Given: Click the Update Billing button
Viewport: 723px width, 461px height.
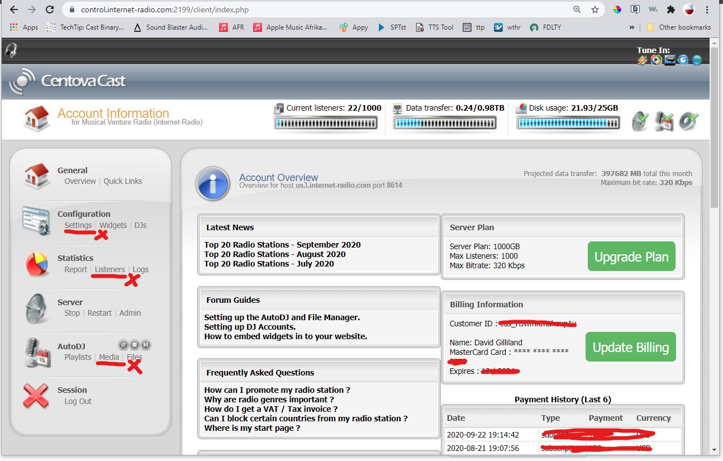Looking at the screenshot, I should coord(630,347).
